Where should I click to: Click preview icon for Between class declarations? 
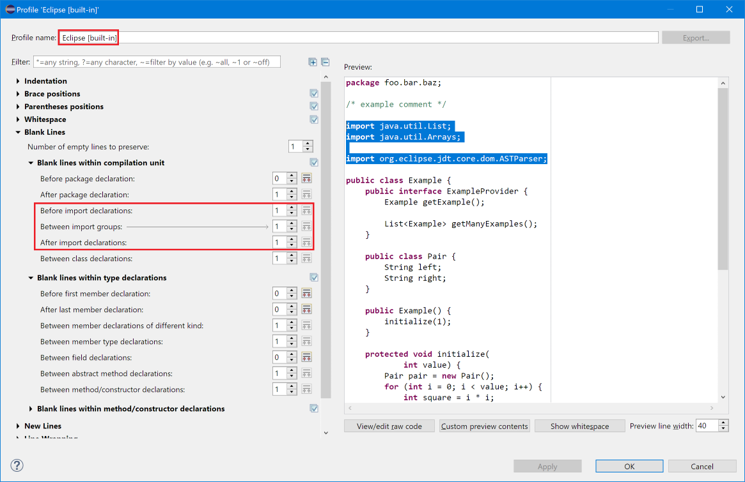tap(306, 259)
